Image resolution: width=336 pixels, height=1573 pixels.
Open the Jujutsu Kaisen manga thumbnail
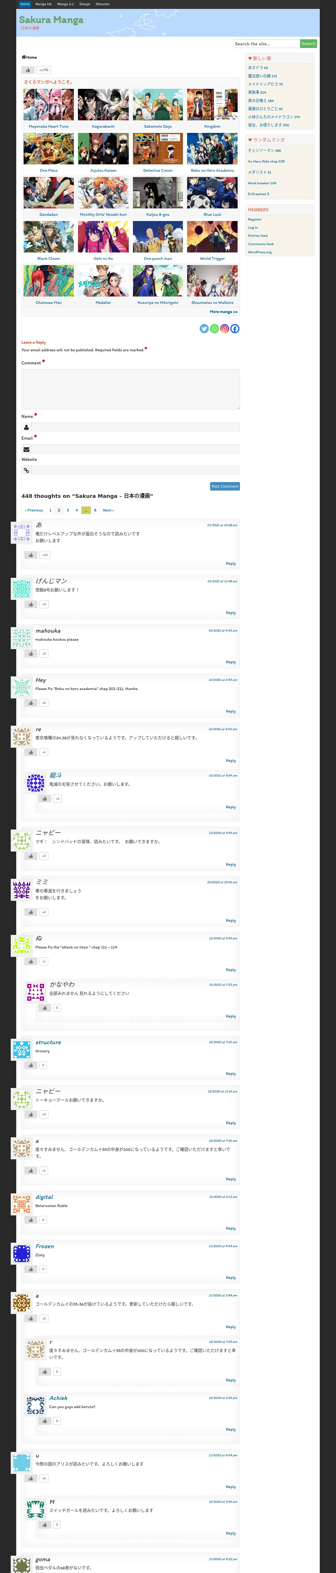tap(103, 148)
